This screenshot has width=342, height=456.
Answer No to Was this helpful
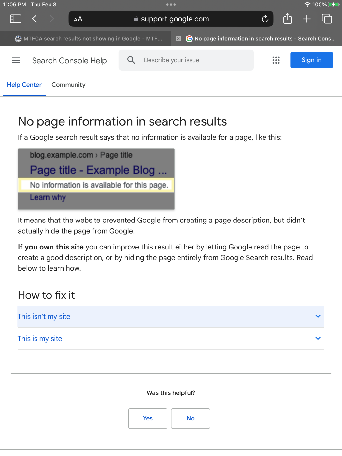pyautogui.click(x=191, y=419)
